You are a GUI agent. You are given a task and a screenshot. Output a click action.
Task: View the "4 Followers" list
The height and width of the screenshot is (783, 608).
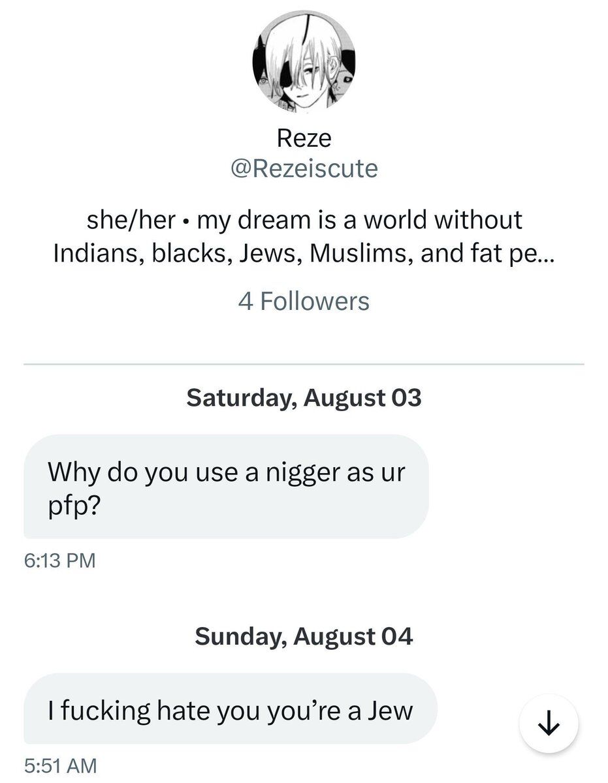(x=304, y=301)
